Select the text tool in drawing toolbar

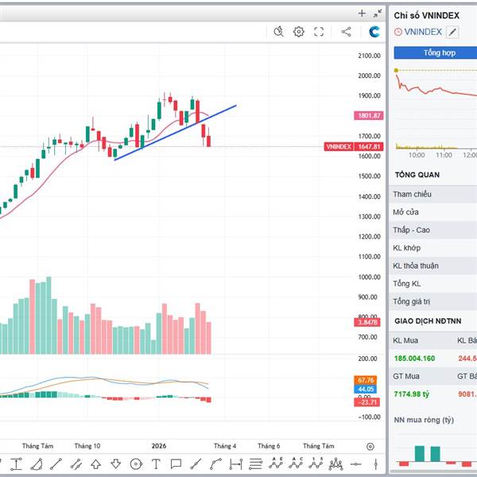coord(156,464)
